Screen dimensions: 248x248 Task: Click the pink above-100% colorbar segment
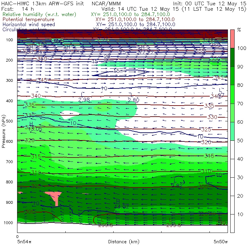pyautogui.click(x=232, y=39)
